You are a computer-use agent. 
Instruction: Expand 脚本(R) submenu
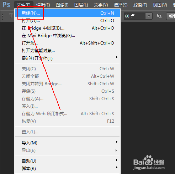tap(67, 168)
